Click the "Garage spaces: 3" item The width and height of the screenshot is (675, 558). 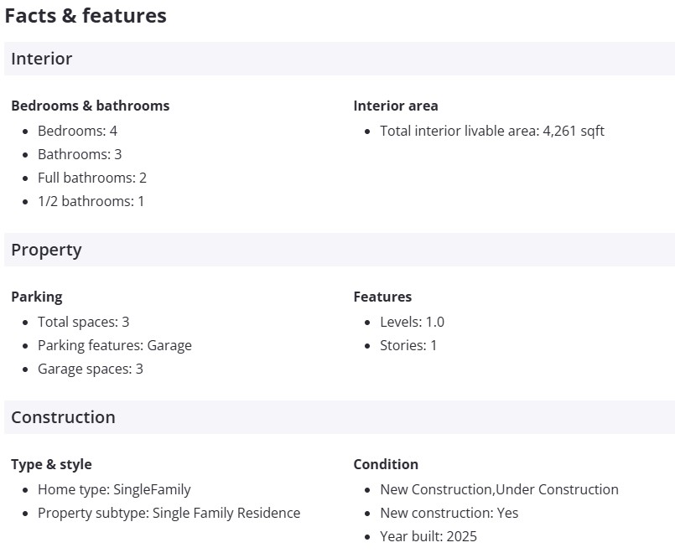[x=90, y=369]
